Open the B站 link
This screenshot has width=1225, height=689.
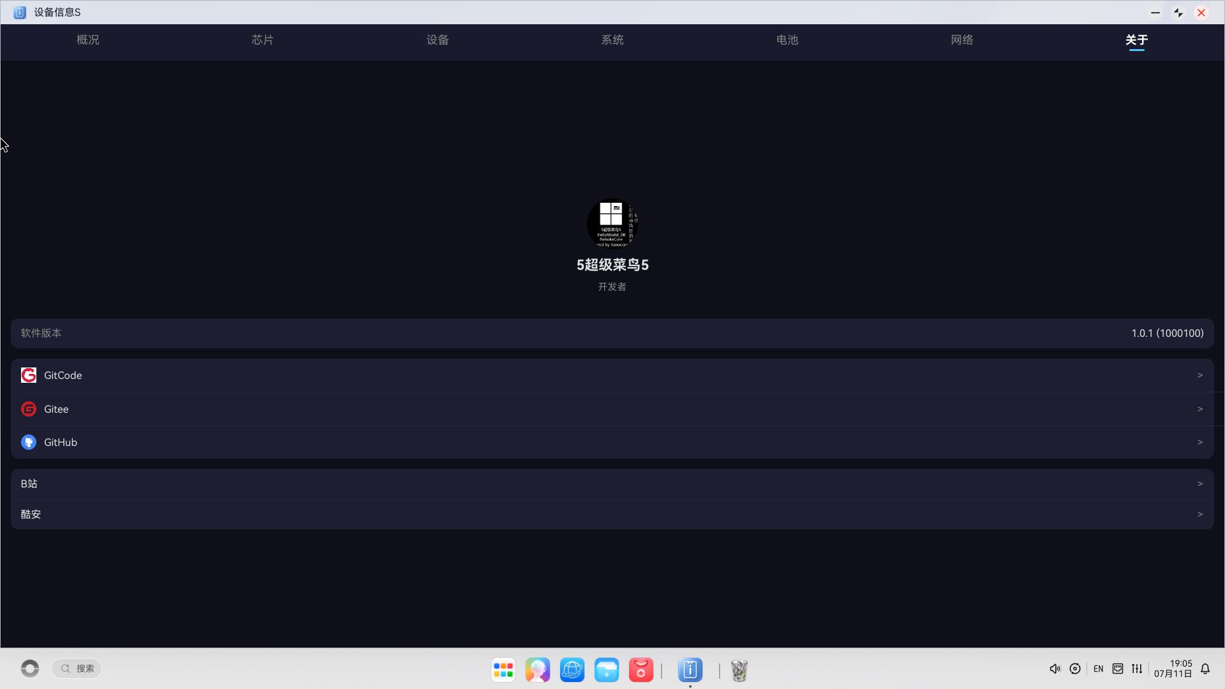(x=612, y=484)
